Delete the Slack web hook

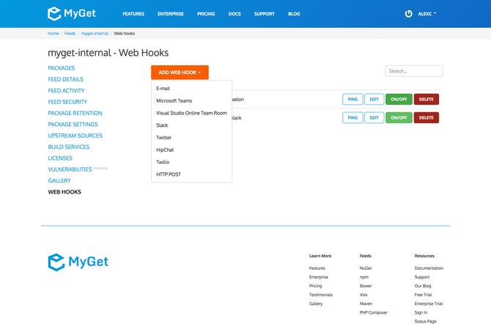(x=427, y=117)
